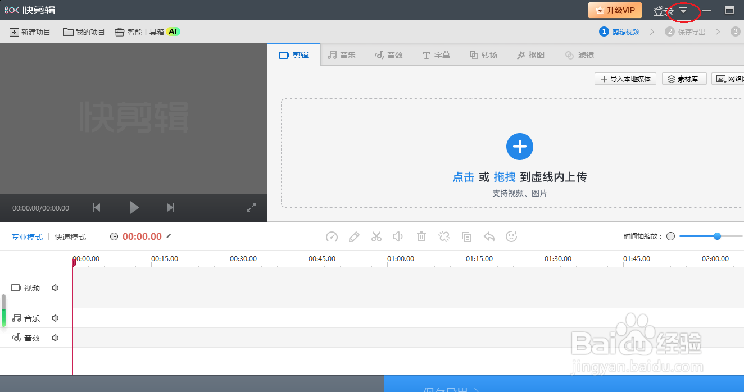Copy clip using the duplicate icon
The height and width of the screenshot is (392, 744).
pyautogui.click(x=466, y=236)
